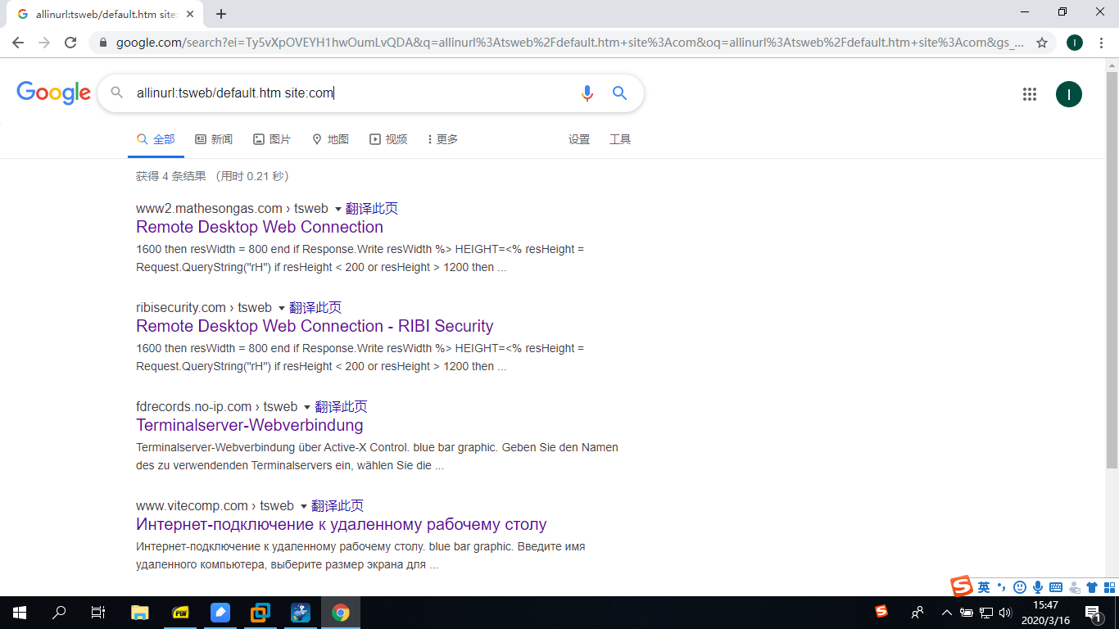The height and width of the screenshot is (629, 1119).
Task: Open Chrome three-dot menu
Action: click(1103, 43)
